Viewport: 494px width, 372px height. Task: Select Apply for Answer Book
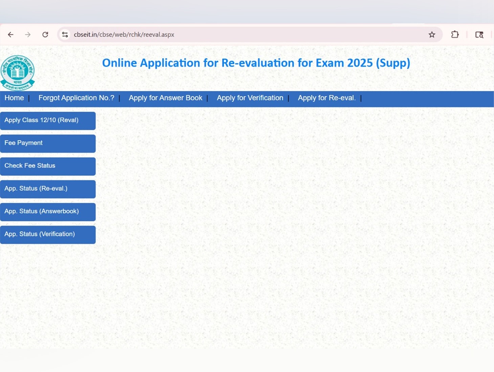pos(165,98)
